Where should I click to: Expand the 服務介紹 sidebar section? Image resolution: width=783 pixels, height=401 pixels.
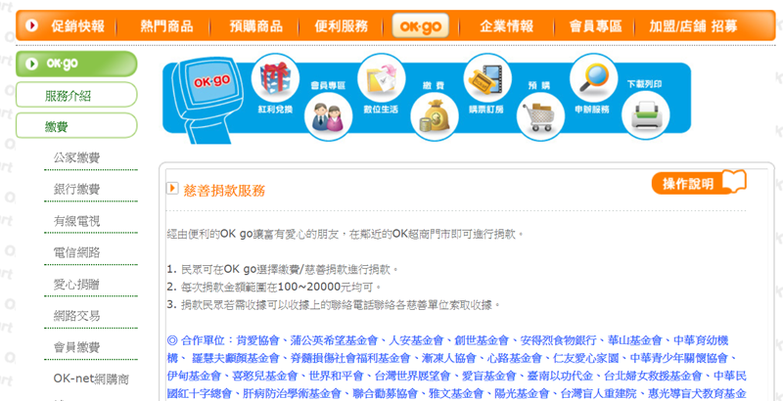(76, 95)
